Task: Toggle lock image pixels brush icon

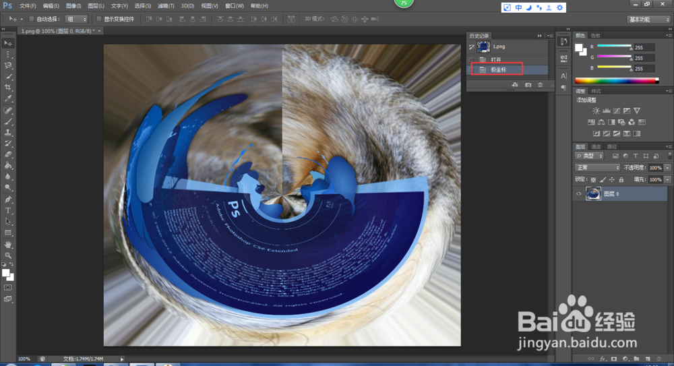Action: pos(603,179)
